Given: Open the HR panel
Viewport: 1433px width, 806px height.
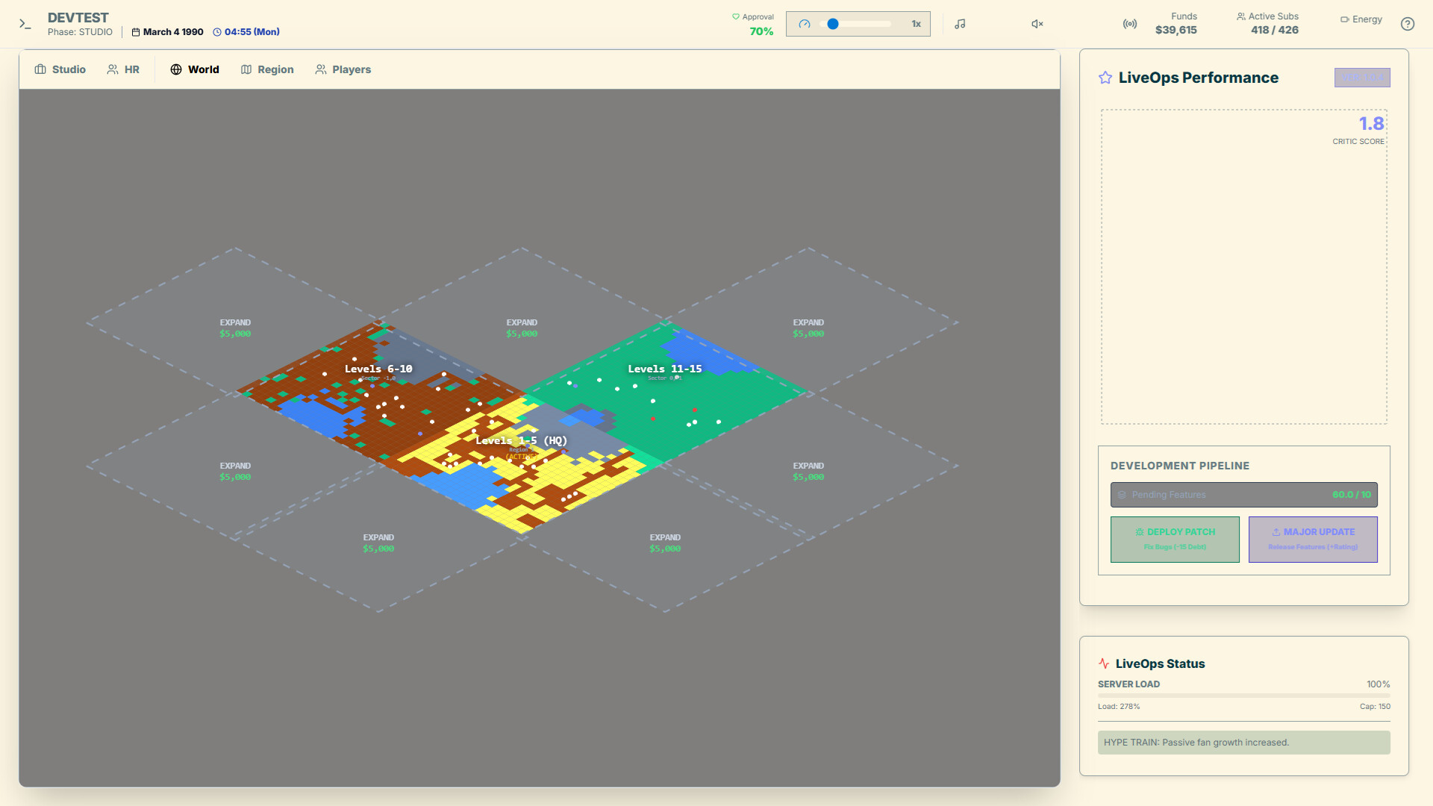Looking at the screenshot, I should (x=124, y=69).
